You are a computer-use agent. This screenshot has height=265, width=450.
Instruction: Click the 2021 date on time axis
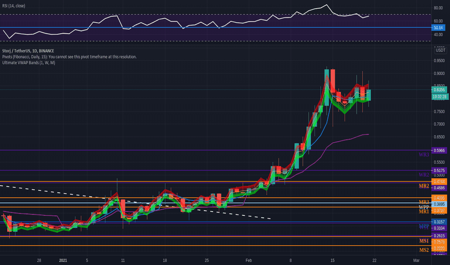(63, 260)
